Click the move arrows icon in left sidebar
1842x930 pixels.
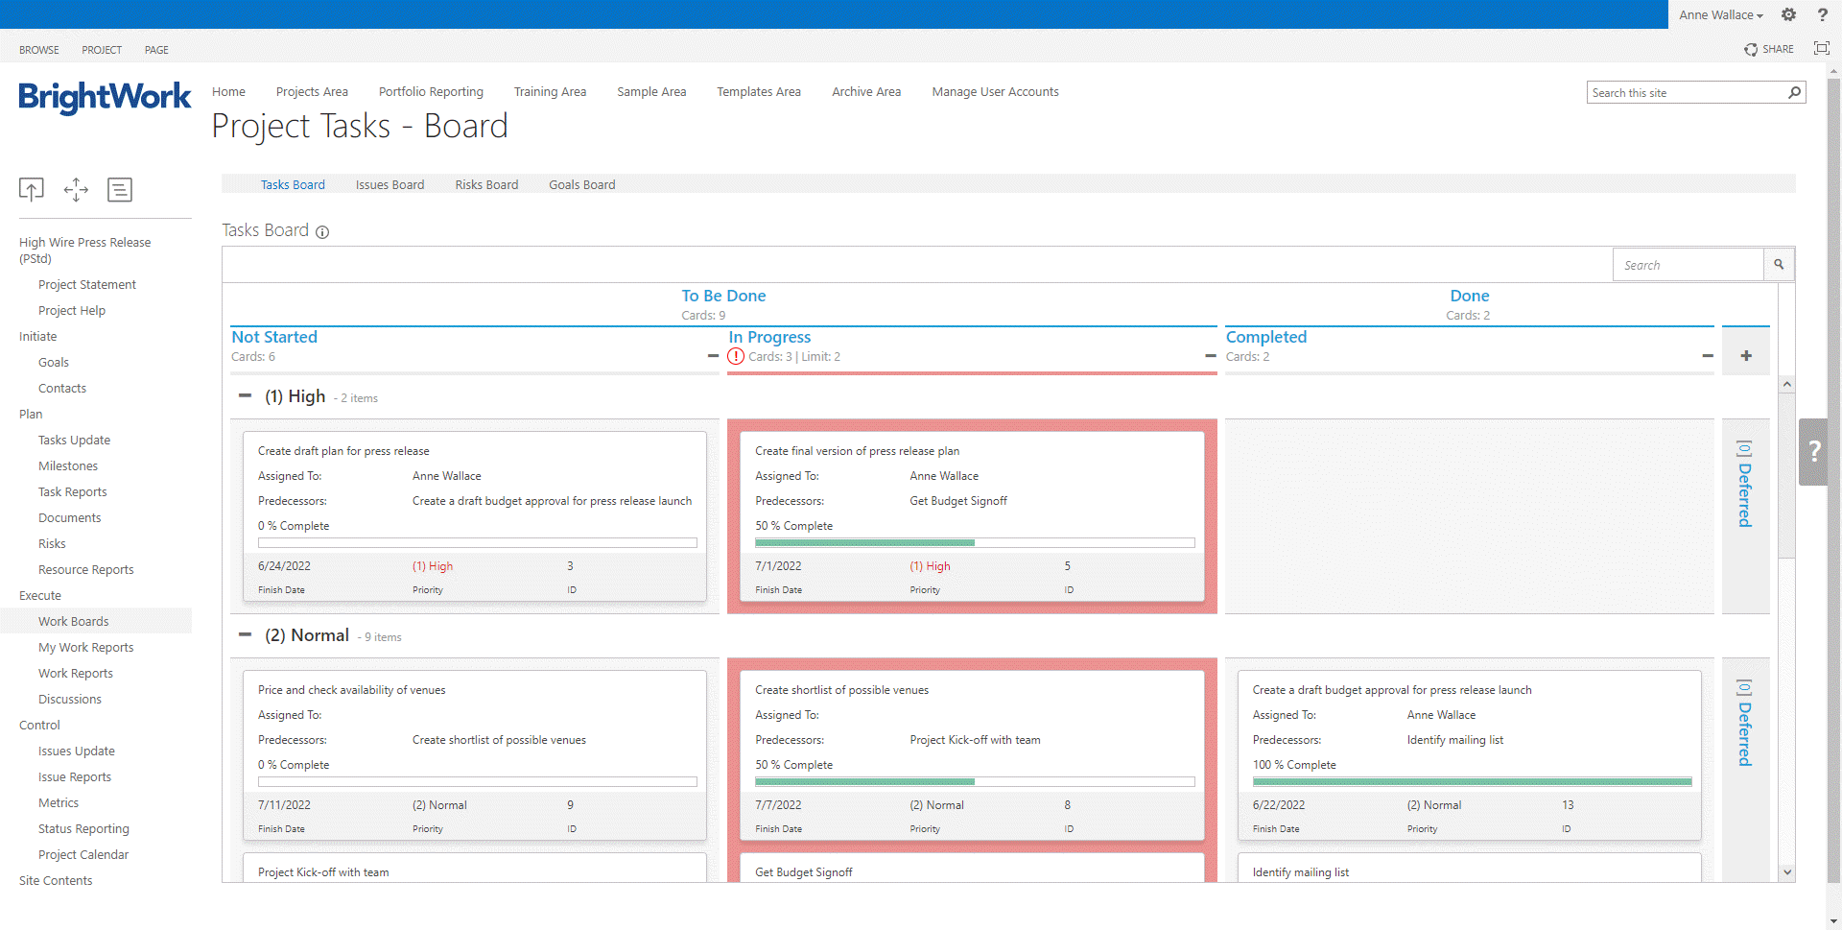click(x=76, y=190)
